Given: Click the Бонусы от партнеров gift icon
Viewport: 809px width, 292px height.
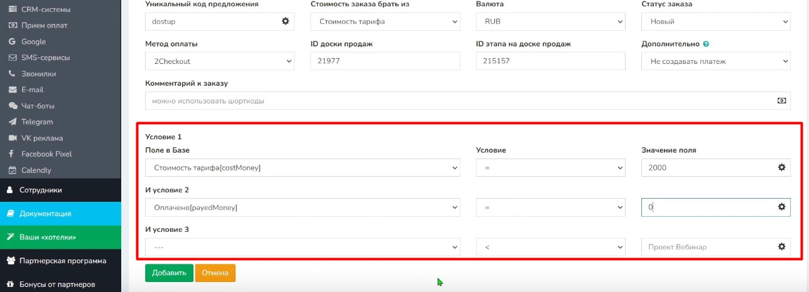Looking at the screenshot, I should (x=11, y=284).
